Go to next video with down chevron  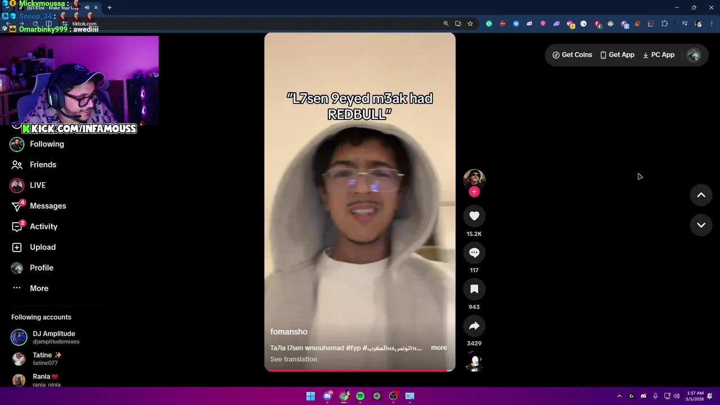tap(701, 225)
